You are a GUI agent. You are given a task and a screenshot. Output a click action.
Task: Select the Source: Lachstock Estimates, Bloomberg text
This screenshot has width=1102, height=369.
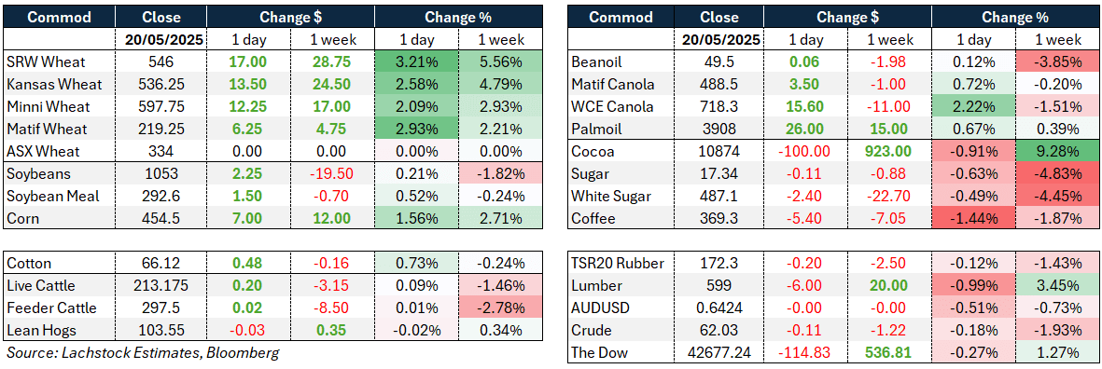143,353
